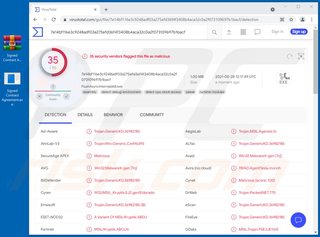The height and width of the screenshot is (237, 320).
Task: Click the peexe tag
Action: (x=190, y=92)
